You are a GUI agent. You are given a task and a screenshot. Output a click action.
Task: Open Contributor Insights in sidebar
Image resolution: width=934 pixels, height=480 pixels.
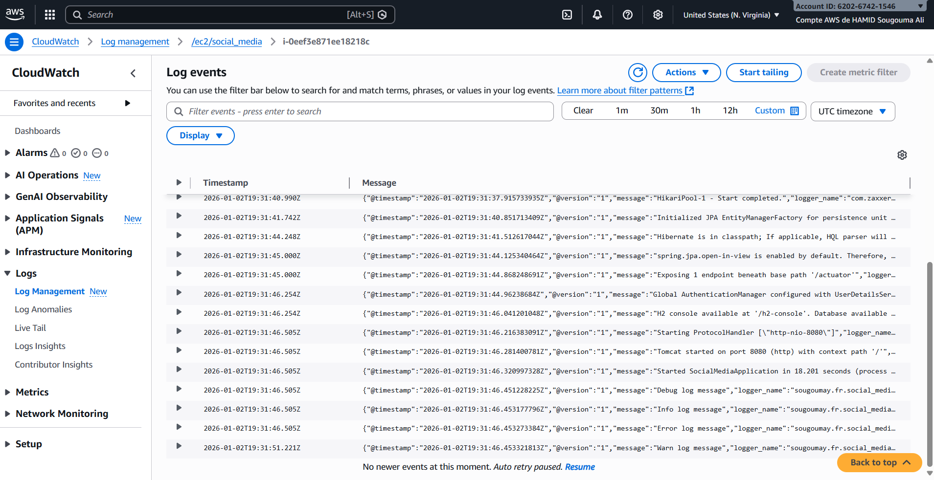pyautogui.click(x=53, y=365)
